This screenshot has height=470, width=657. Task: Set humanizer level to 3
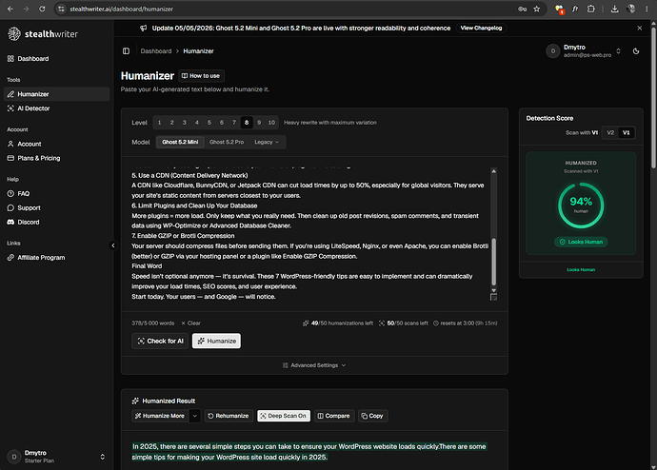coord(185,123)
